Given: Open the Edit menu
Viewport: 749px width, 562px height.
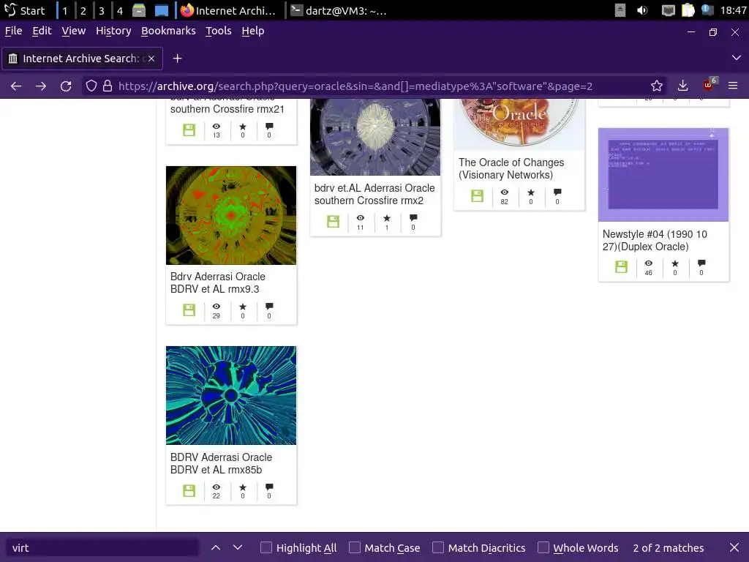Looking at the screenshot, I should [x=42, y=31].
